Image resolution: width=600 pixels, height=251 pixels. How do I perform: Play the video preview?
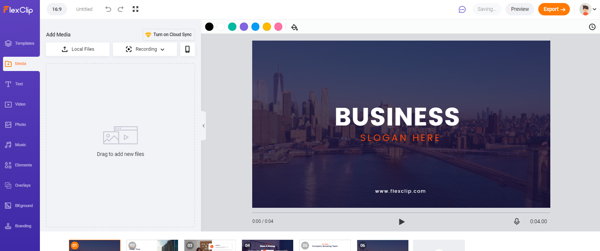point(402,222)
